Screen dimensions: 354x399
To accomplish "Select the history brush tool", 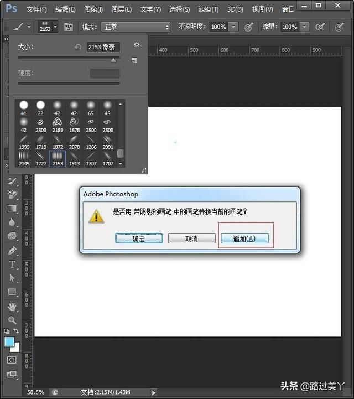I will coord(12,181).
